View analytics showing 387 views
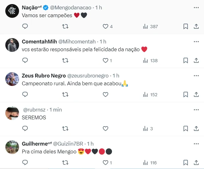 (x=150, y=27)
